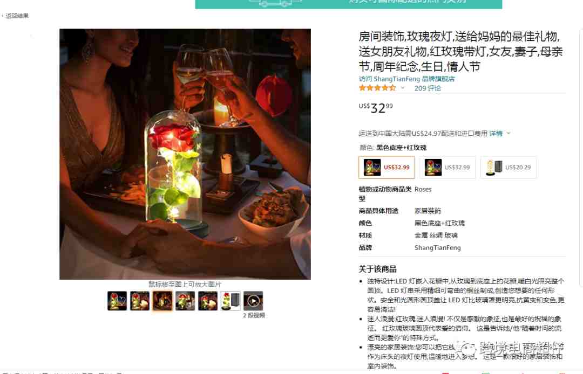The width and height of the screenshot is (583, 374).
Task: Open the product video thumbnail with play icon
Action: [253, 301]
